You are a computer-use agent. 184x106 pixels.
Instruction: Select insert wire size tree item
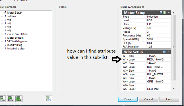[x=16, y=49]
